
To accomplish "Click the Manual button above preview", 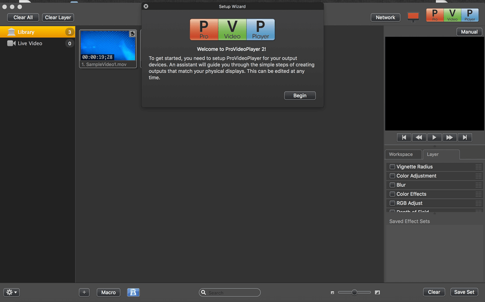I will point(469,32).
